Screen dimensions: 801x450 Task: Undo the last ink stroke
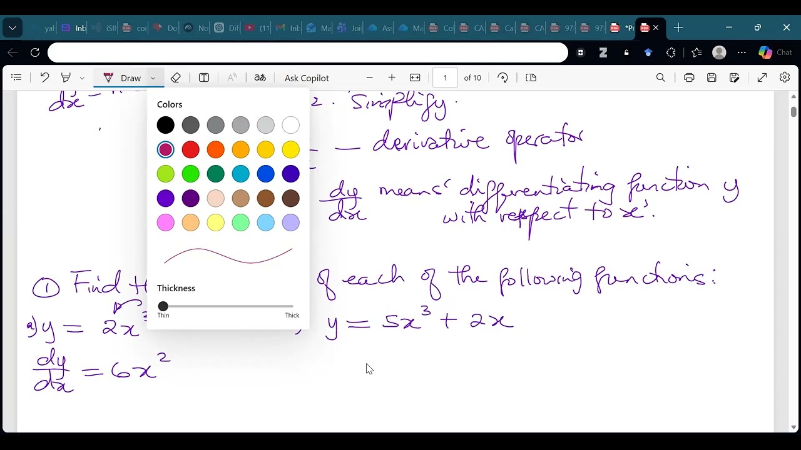click(44, 77)
